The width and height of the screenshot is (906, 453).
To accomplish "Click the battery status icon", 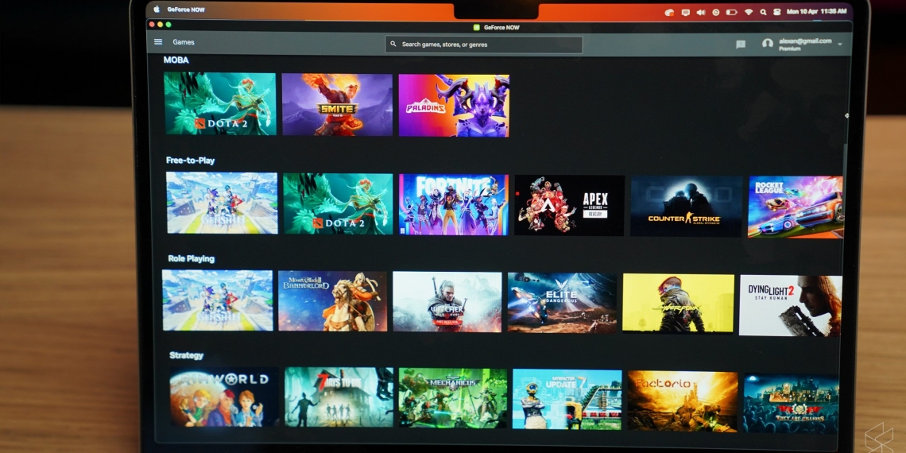I will pyautogui.click(x=731, y=12).
